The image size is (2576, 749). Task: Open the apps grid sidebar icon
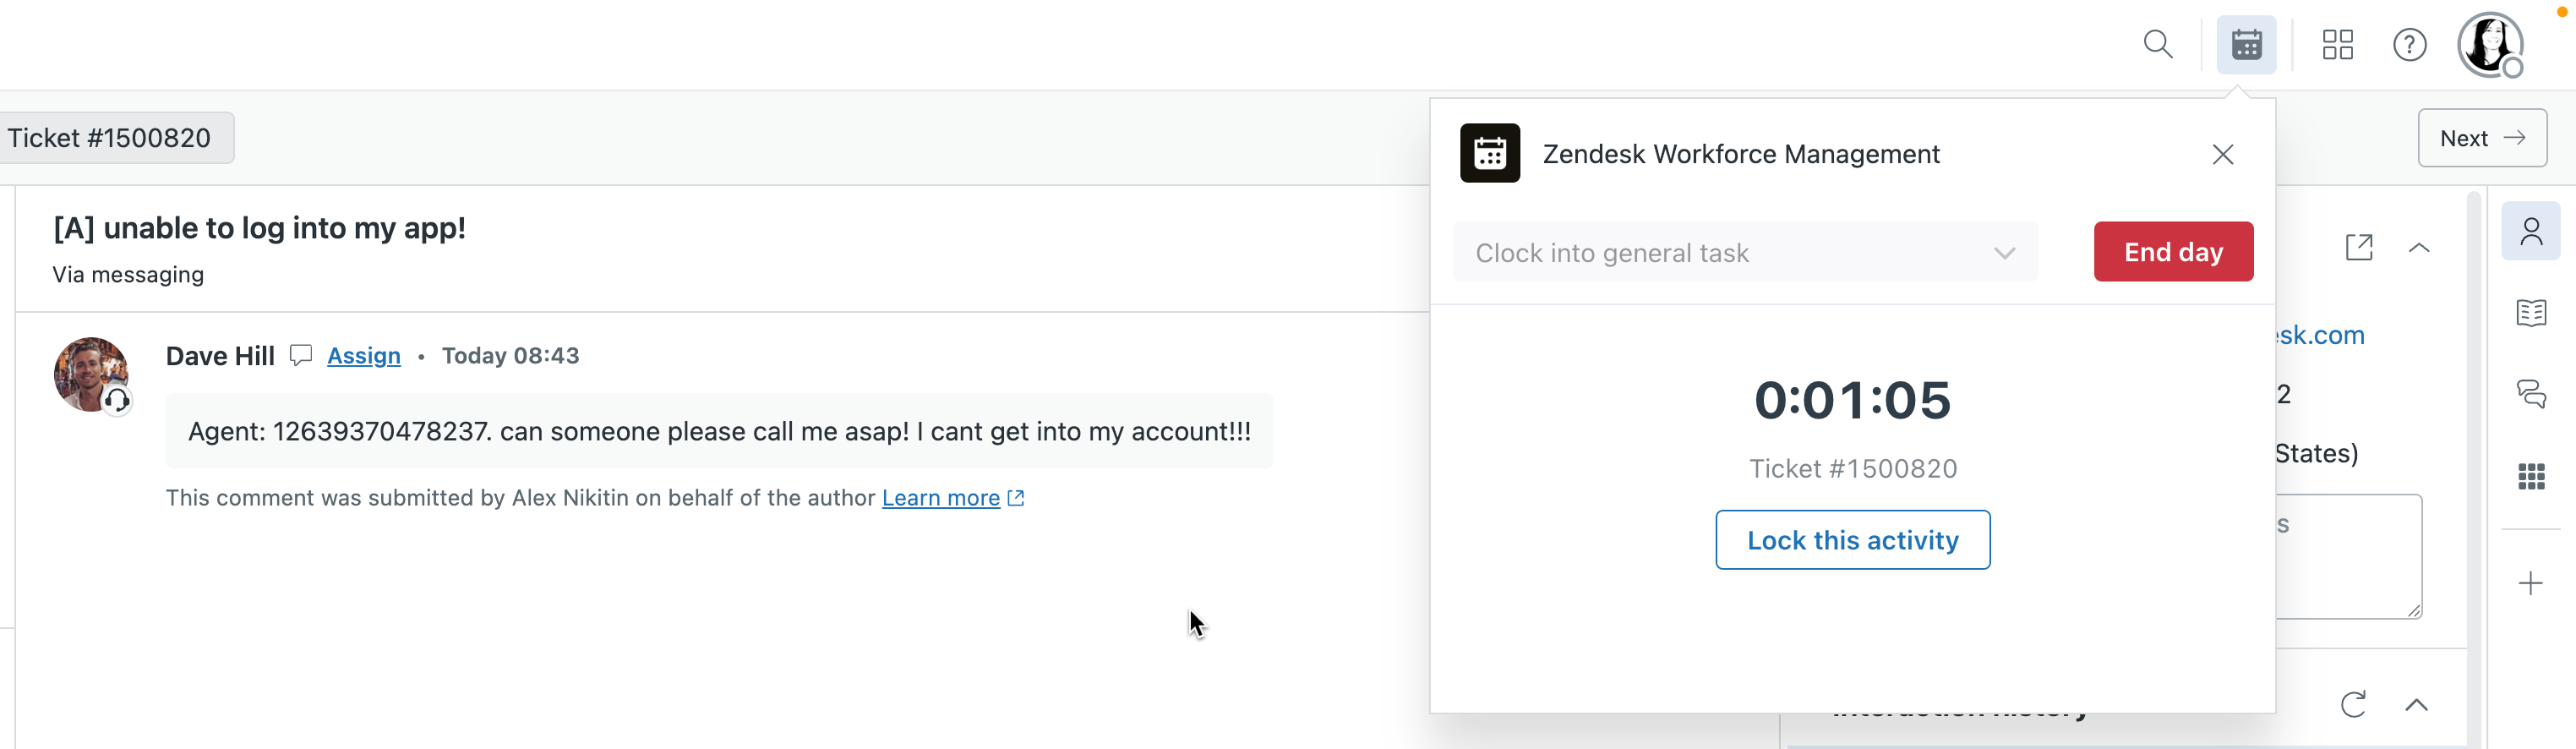(2530, 476)
